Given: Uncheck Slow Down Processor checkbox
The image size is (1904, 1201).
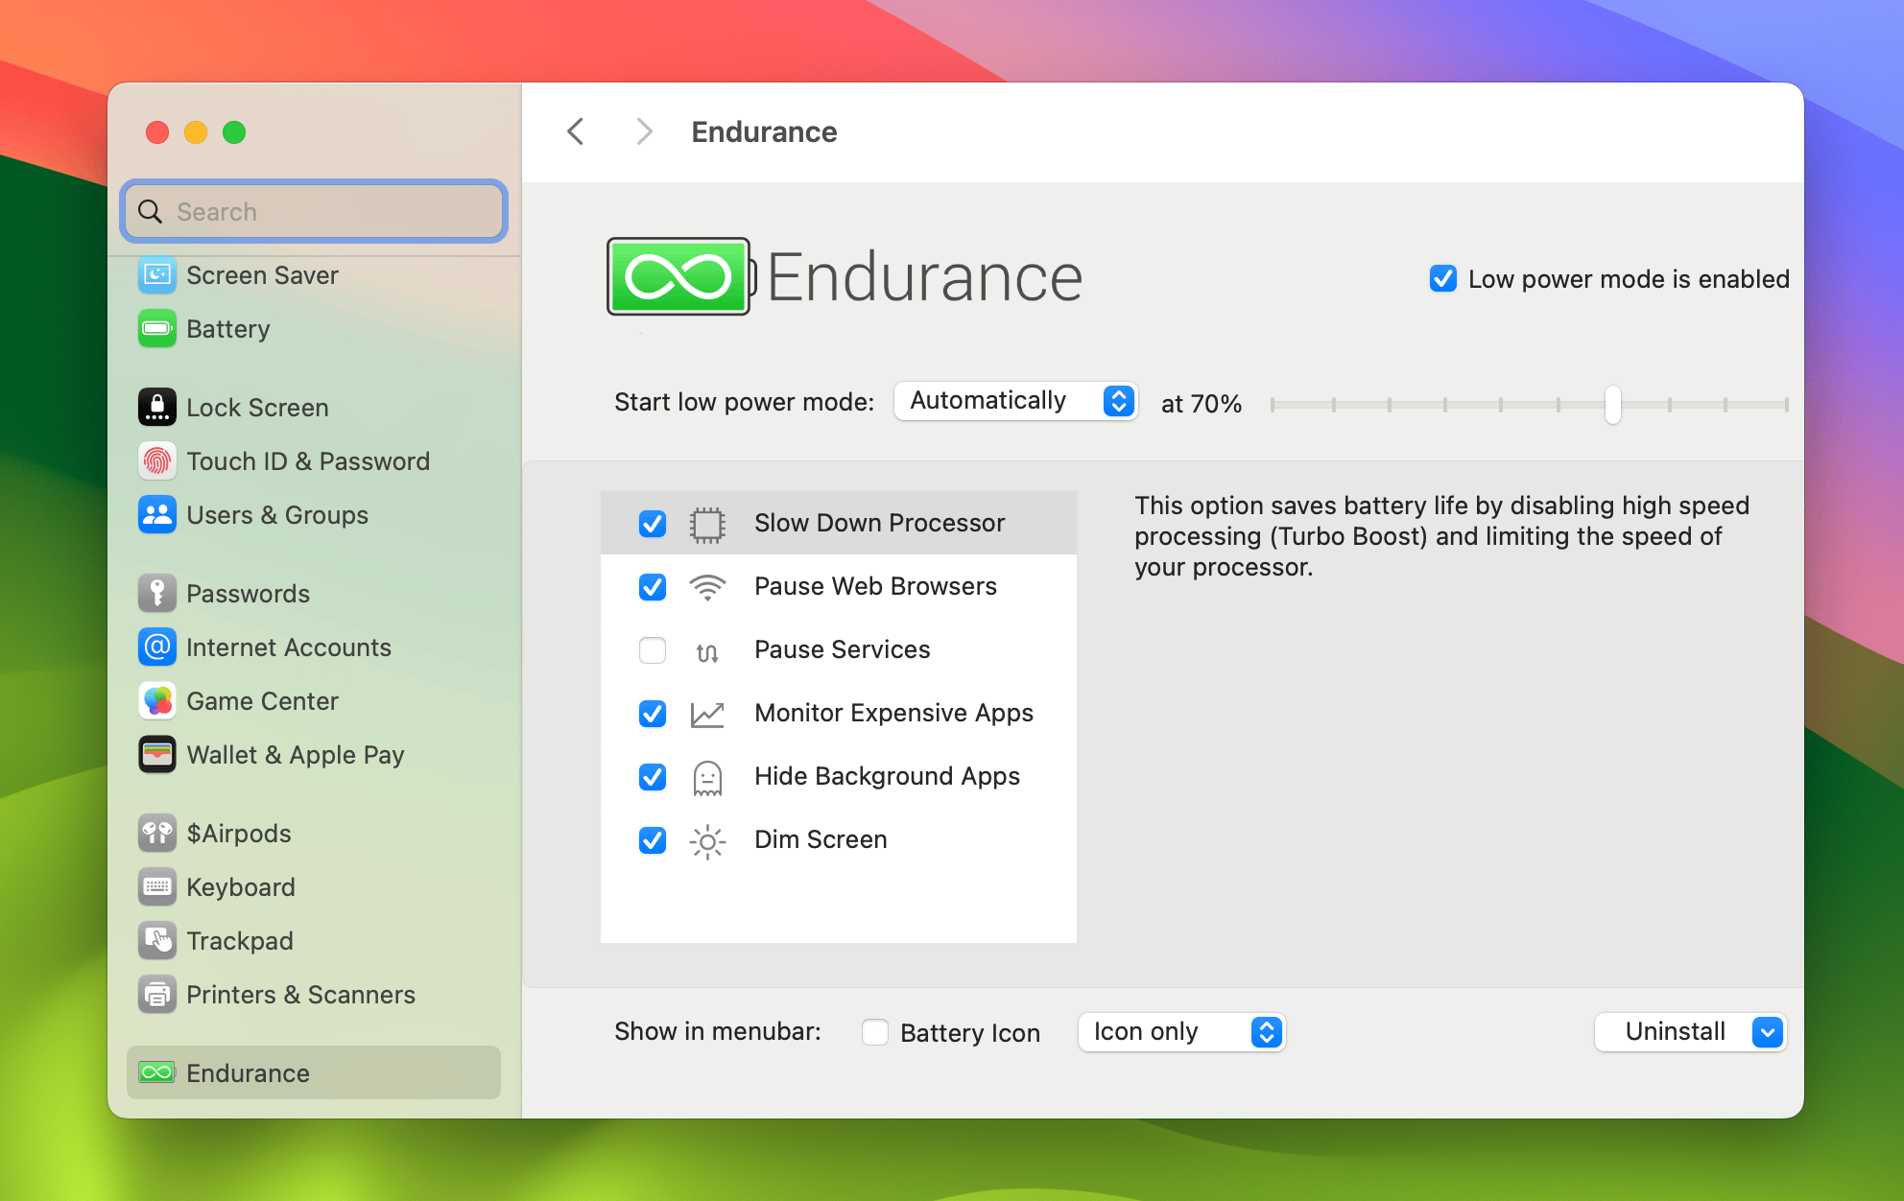Looking at the screenshot, I should tap(653, 524).
